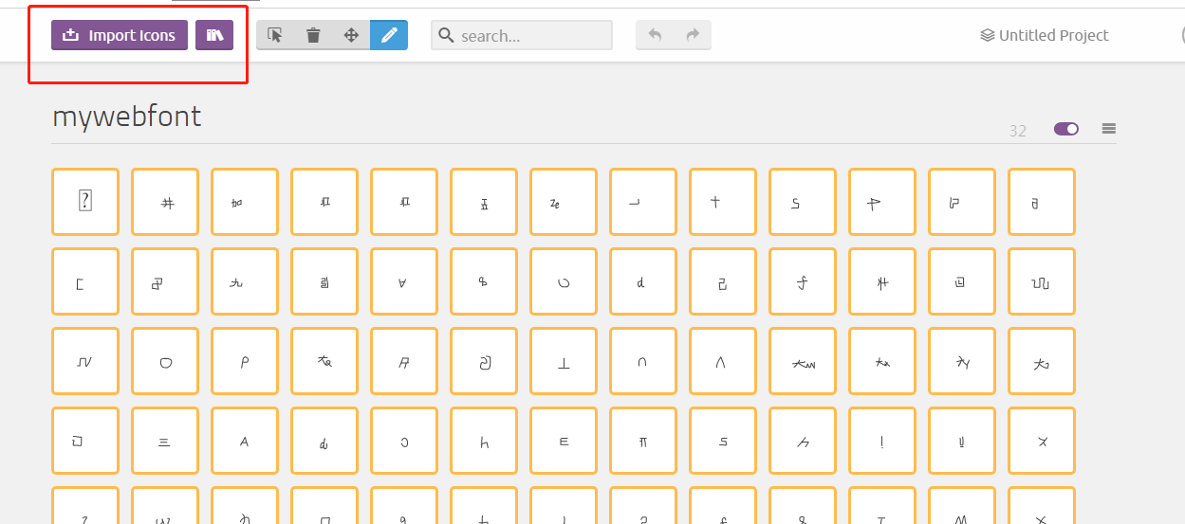This screenshot has width=1185, height=524.
Task: Select the single exclamation mark glyph tile
Action: (882, 442)
